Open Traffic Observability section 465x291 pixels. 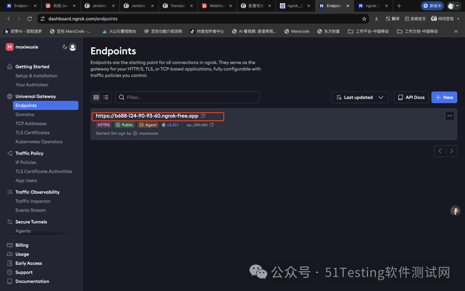[37, 192]
